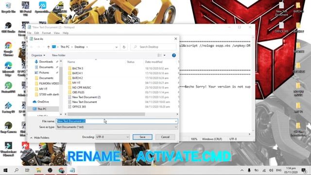Open MY YT folder in navigation pane

pos(43,89)
